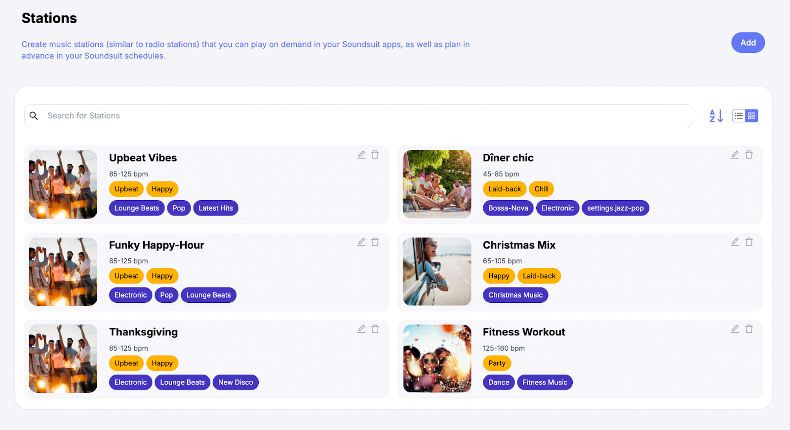Click the Party mood tag
Image resolution: width=790 pixels, height=430 pixels.
(497, 363)
